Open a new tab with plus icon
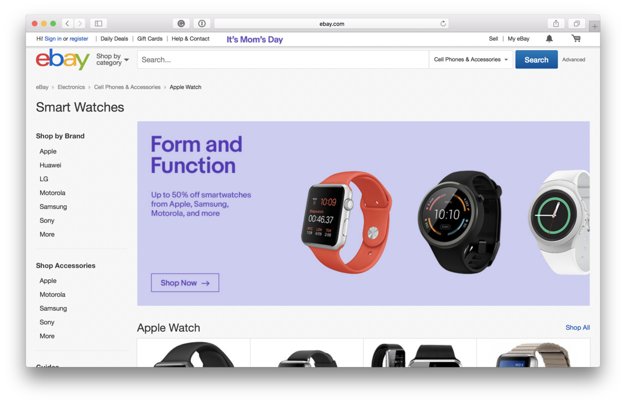The image size is (626, 404). [594, 27]
